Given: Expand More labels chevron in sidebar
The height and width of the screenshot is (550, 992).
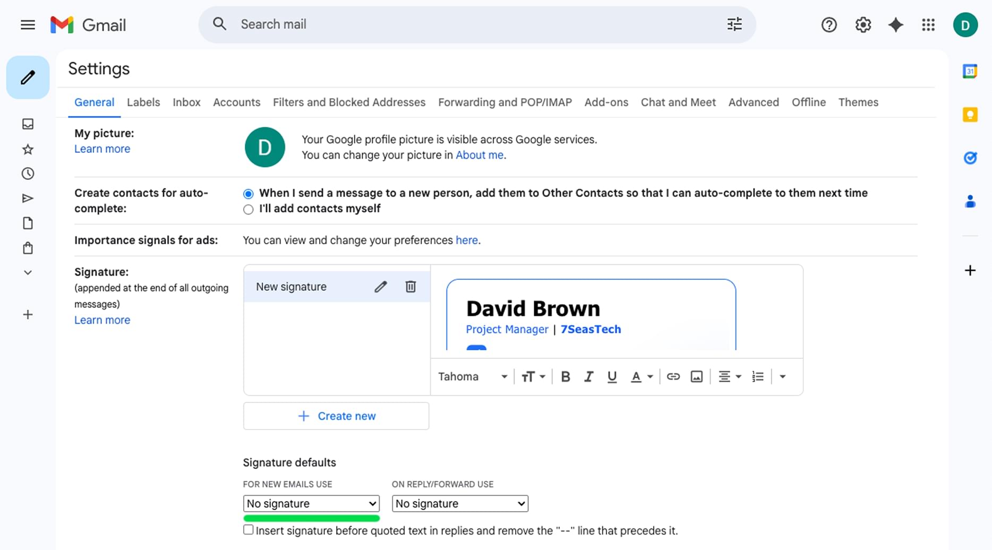Looking at the screenshot, I should pos(28,272).
